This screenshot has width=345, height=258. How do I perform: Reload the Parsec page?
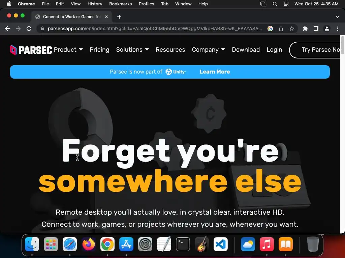(x=29, y=29)
